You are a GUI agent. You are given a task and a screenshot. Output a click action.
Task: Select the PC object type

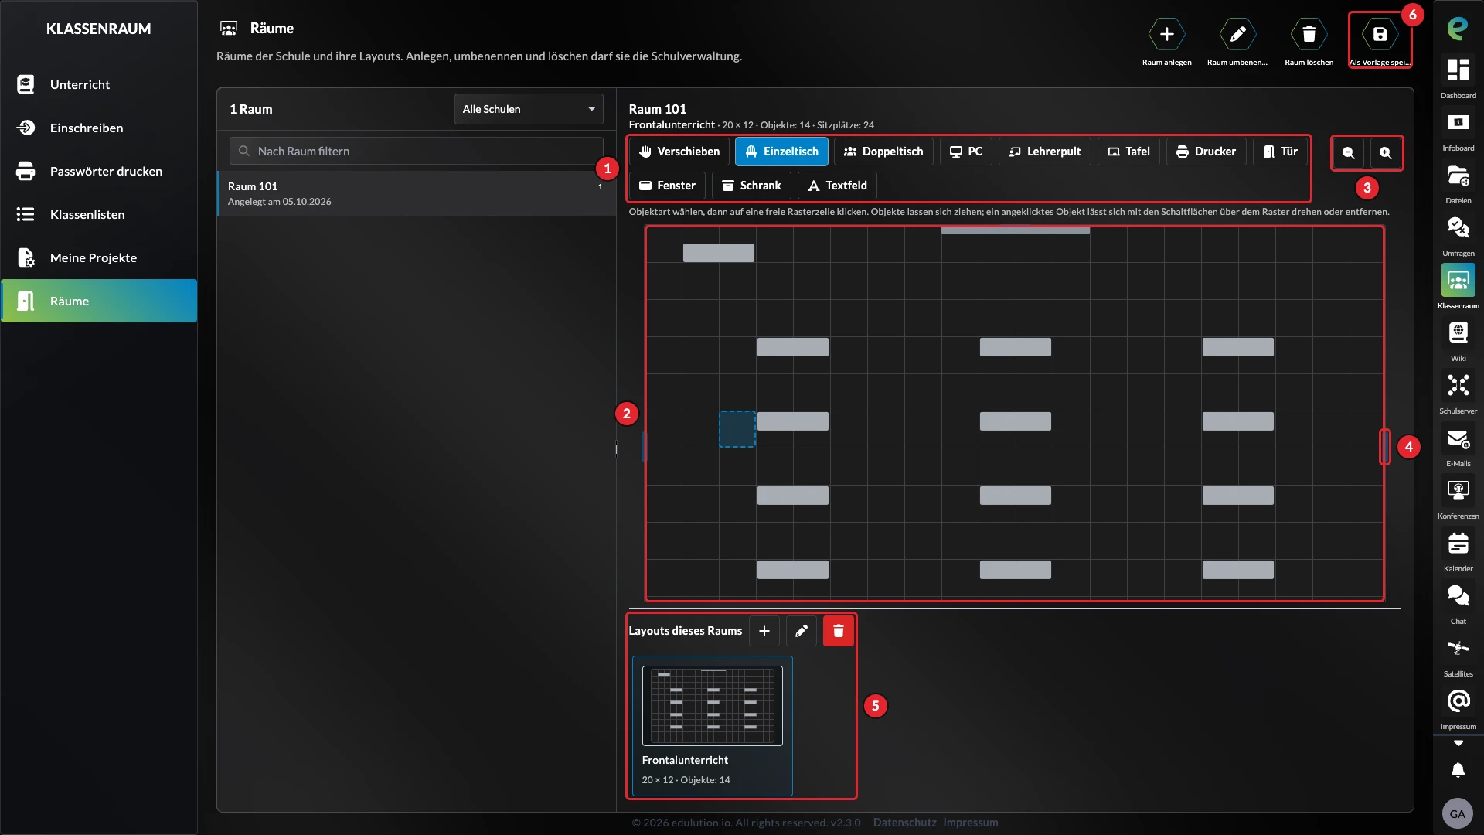(966, 152)
